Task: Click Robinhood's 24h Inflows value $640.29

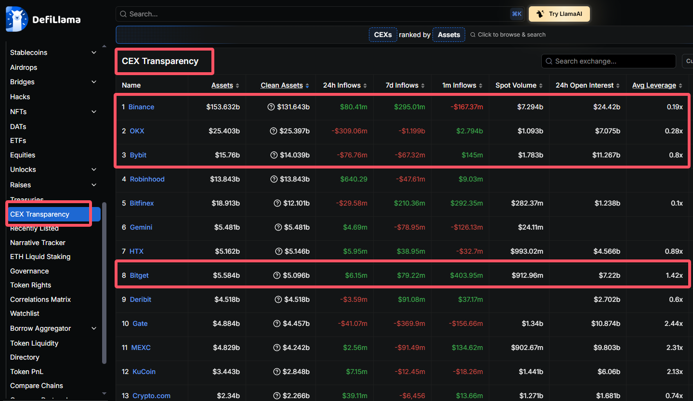Action: point(354,179)
